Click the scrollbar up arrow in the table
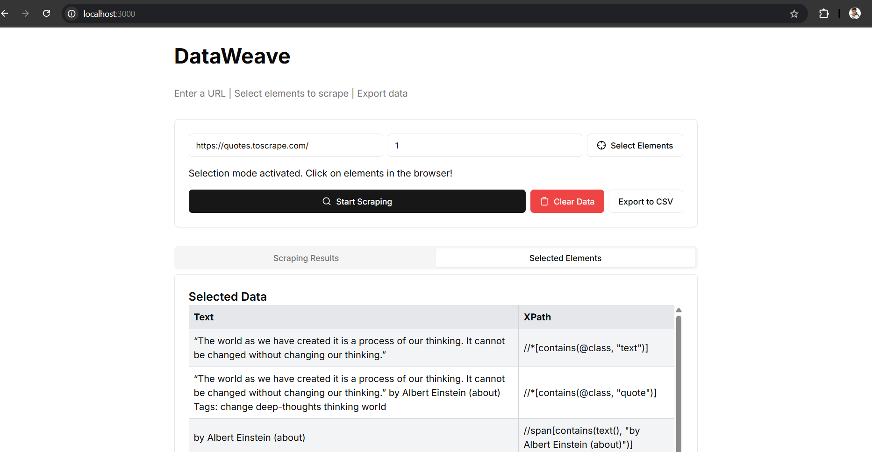This screenshot has width=872, height=452. (679, 310)
